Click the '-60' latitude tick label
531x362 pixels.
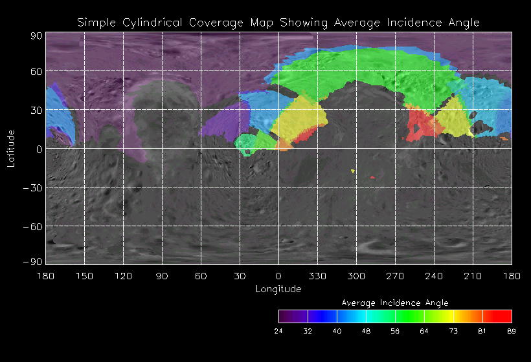pyautogui.click(x=32, y=226)
